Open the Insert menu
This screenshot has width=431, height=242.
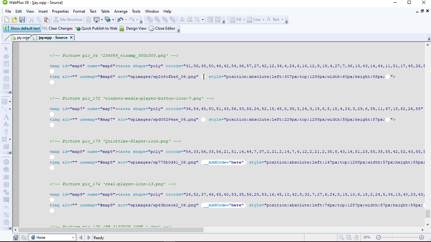click(43, 11)
